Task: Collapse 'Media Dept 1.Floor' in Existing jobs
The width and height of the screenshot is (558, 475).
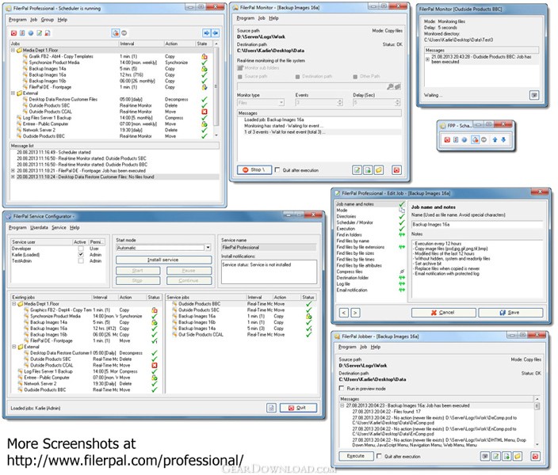Action: tap(14, 304)
